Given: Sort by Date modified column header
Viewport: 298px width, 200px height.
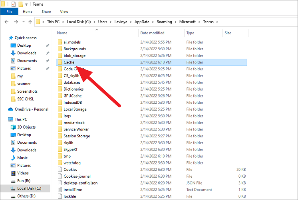Looking at the screenshot, I should (152, 33).
